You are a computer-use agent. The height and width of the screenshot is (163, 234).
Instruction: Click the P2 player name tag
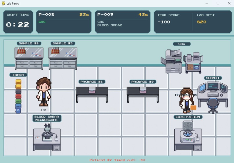pyautogui.click(x=44, y=110)
